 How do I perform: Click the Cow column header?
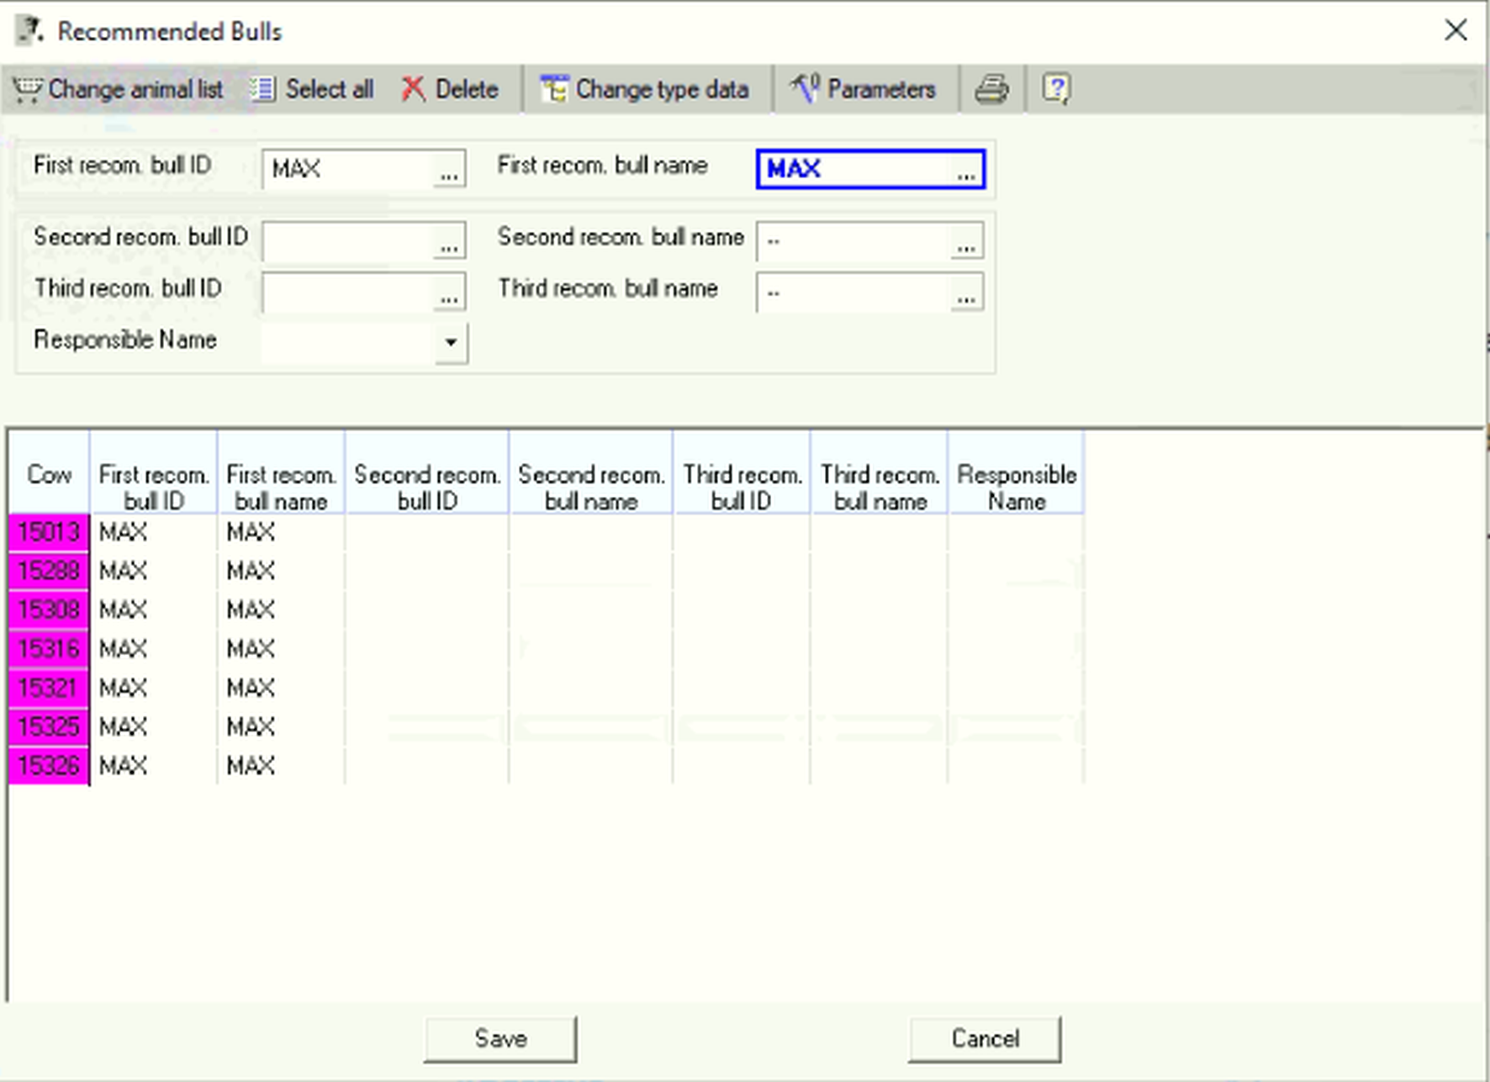click(x=49, y=473)
